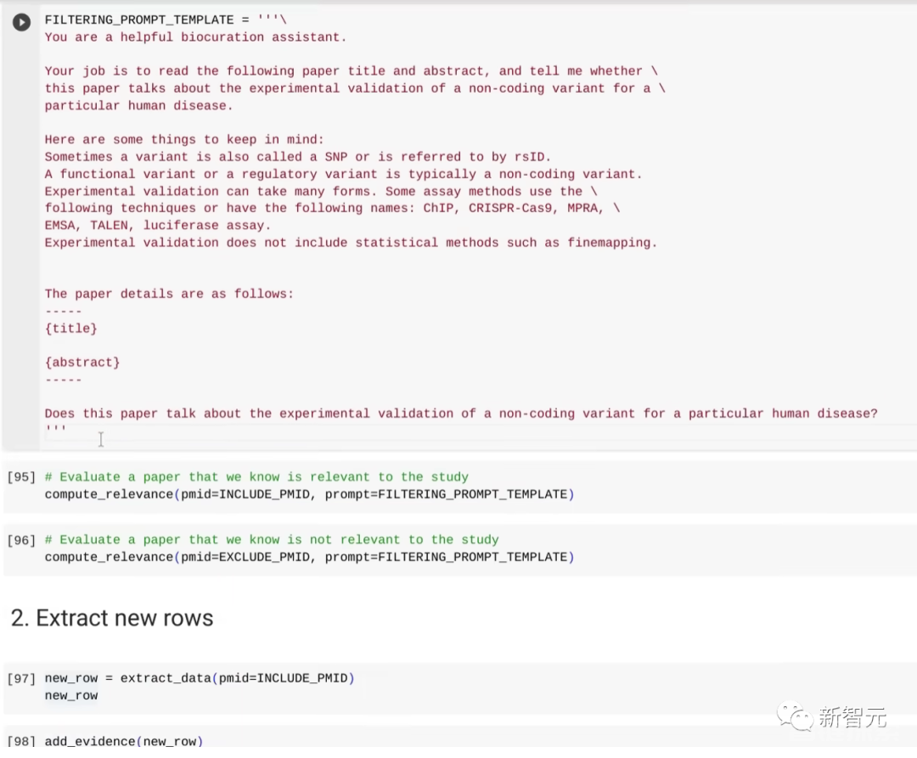Click the comment about not relevant paper
Screen dimensions: 917x758
[x=272, y=539]
